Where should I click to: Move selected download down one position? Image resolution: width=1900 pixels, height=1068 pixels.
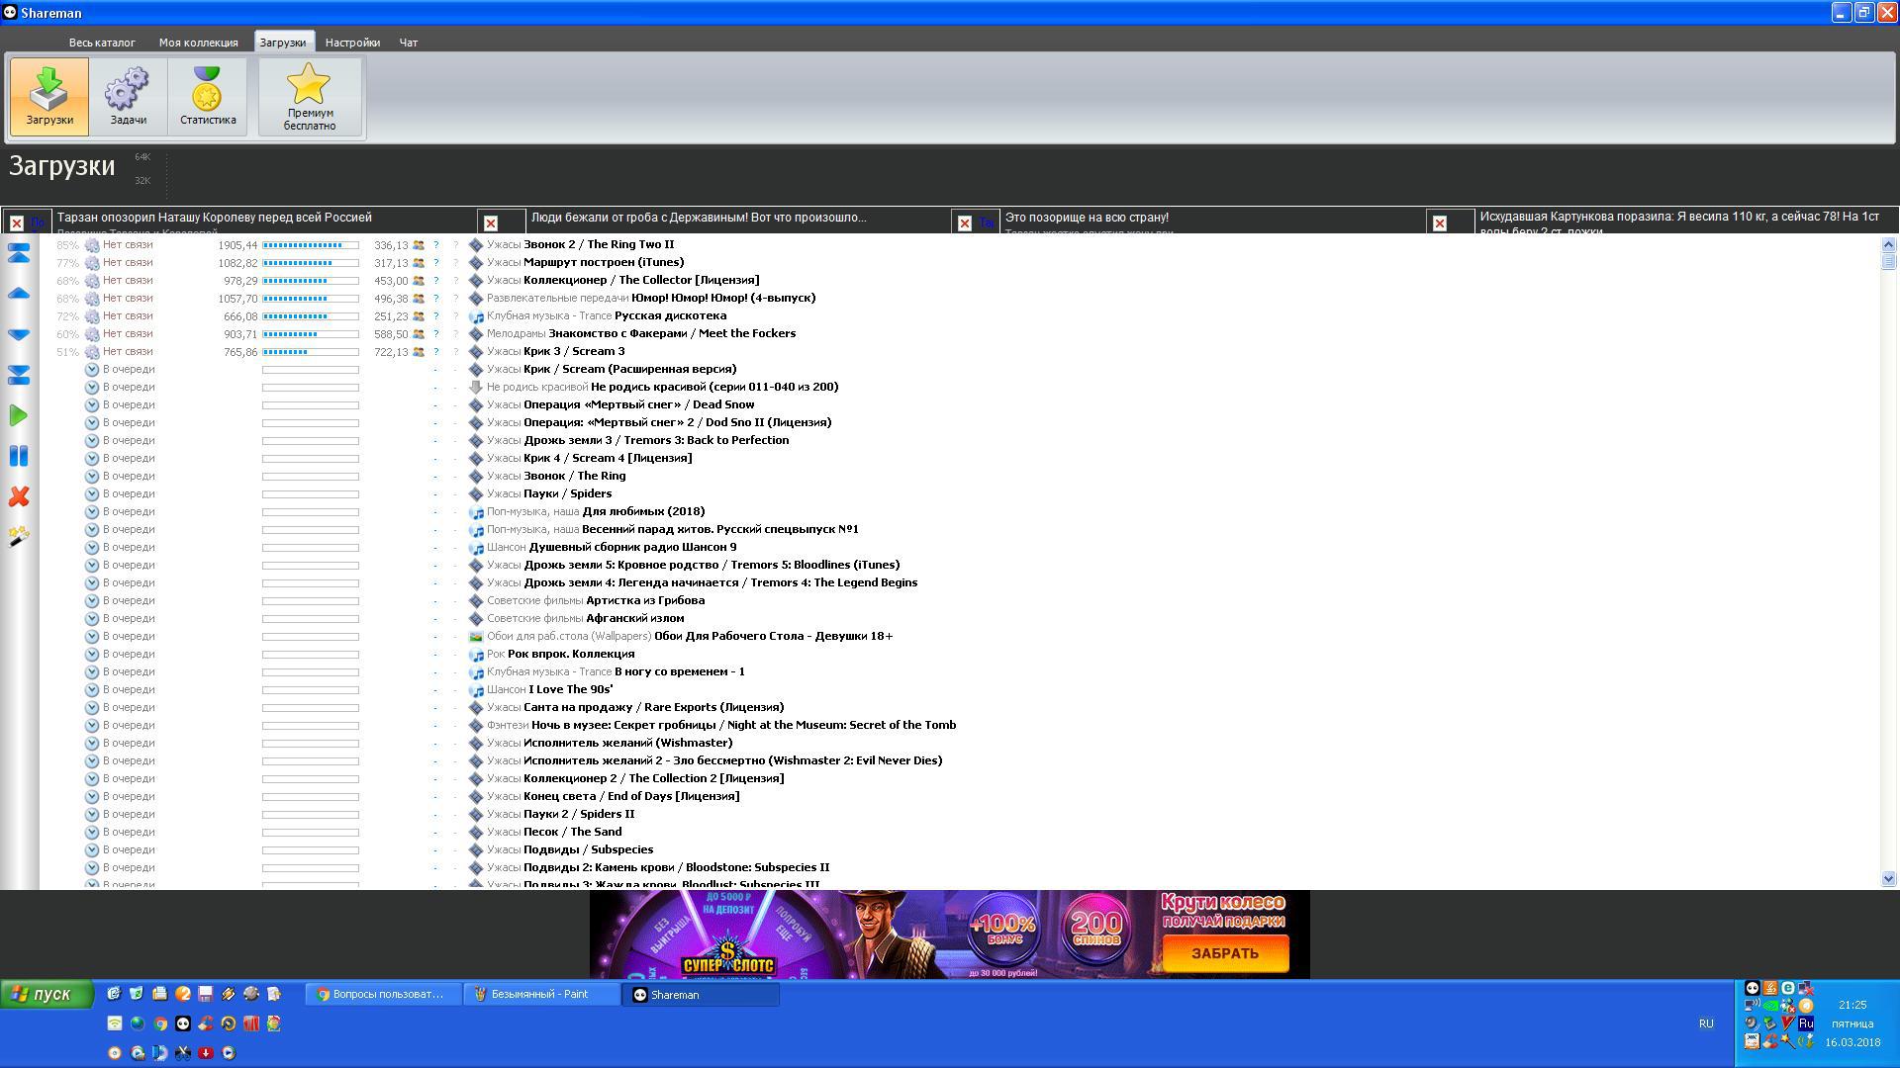(19, 334)
